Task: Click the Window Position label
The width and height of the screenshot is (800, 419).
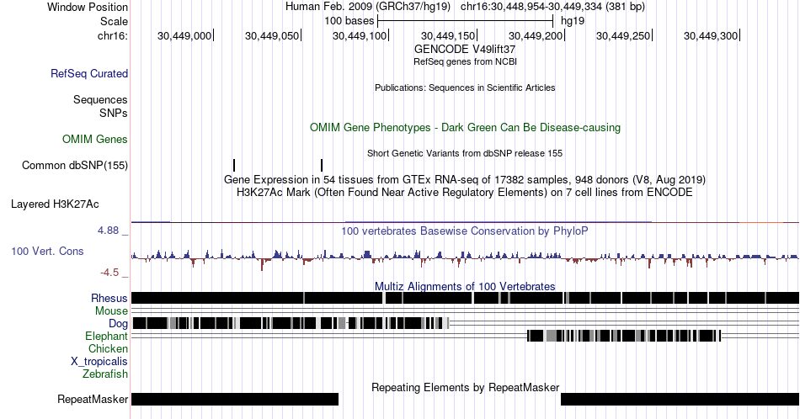Action: [88, 7]
